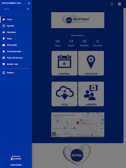Open the Agenda menu label

(x=10, y=26)
